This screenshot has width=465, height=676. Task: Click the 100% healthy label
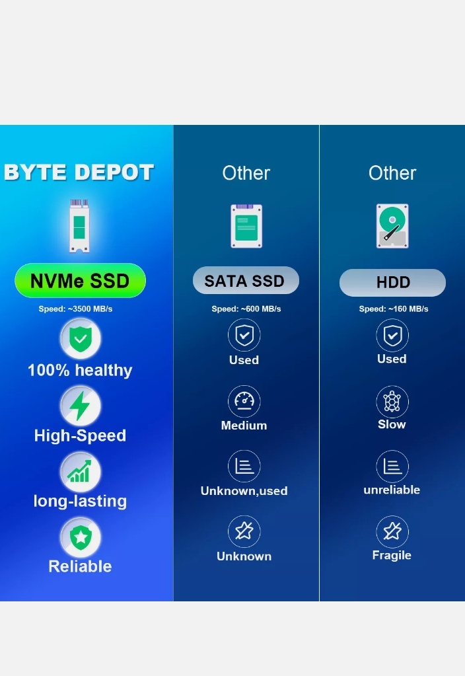80,370
